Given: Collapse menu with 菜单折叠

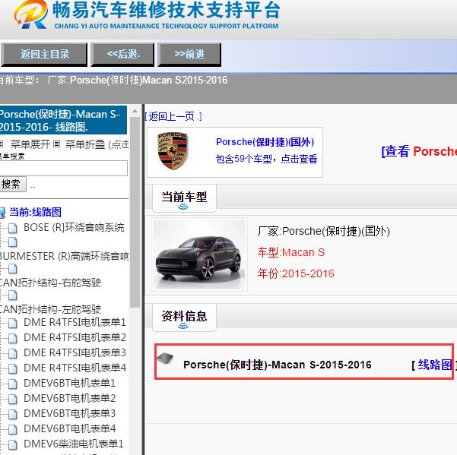Looking at the screenshot, I should [85, 144].
